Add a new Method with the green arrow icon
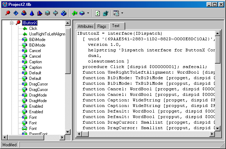Viewport: 226px width, 149px height. [74, 13]
